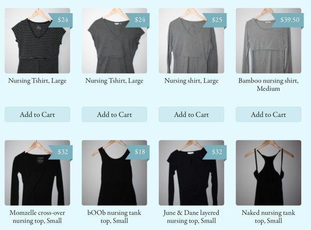Add the striped Nursing Tshirt to cart
The width and height of the screenshot is (311, 230).
coord(37,115)
